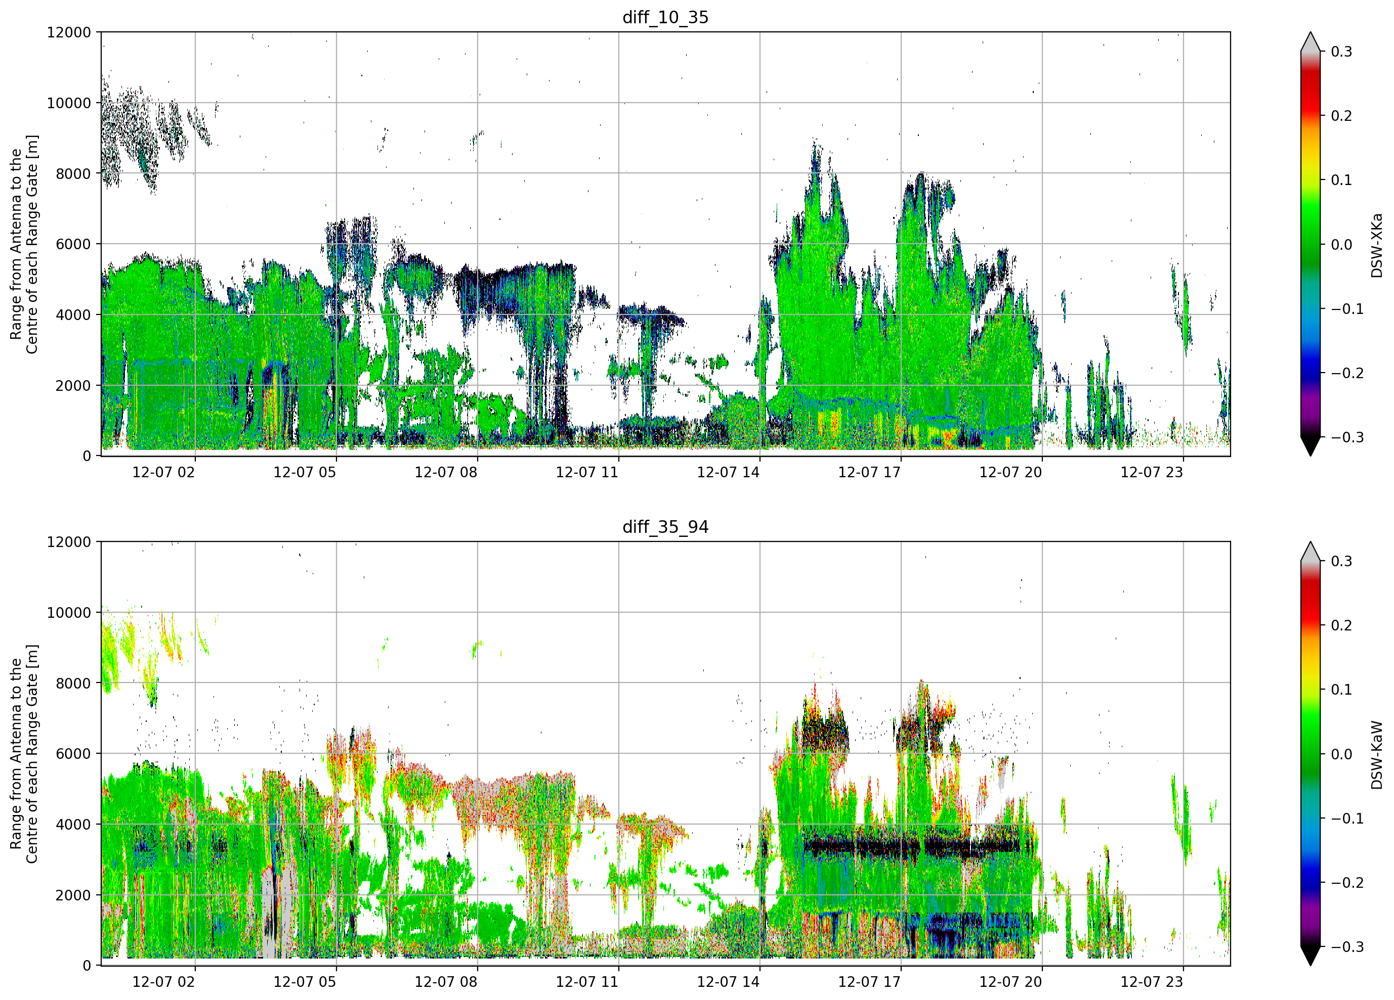Click the 12000 y-tick of diff_10_35
Image resolution: width=1394 pixels, height=1000 pixels.
(x=69, y=32)
